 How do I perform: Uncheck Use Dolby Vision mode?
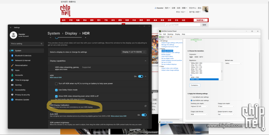[x=56, y=90]
